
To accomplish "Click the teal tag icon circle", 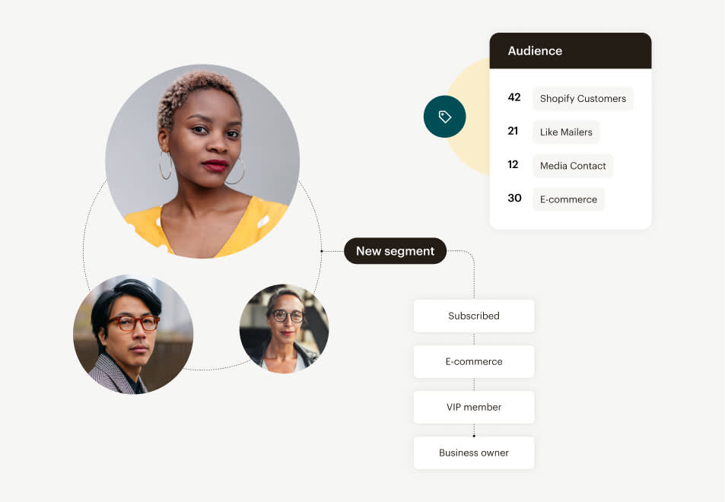I will pos(444,116).
